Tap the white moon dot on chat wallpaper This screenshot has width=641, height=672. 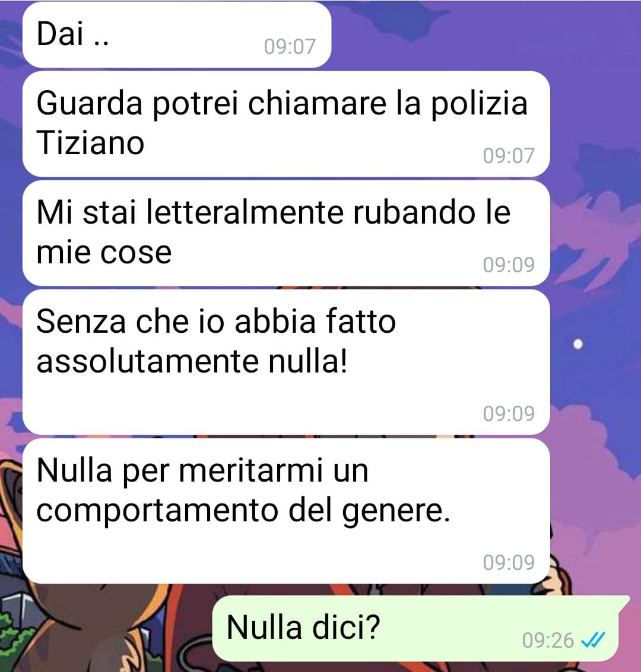click(x=578, y=344)
